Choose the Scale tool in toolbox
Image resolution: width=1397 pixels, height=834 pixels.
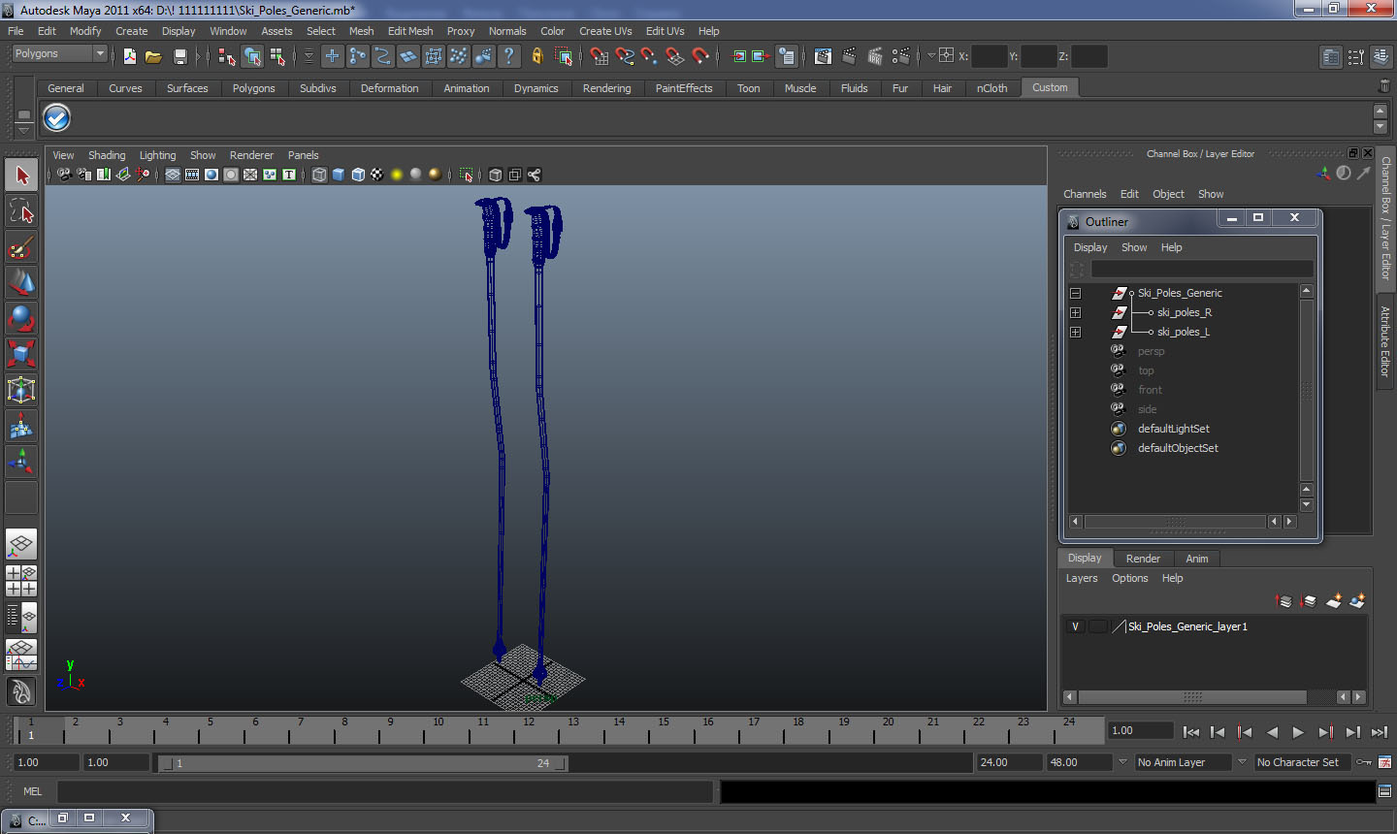tap(21, 354)
